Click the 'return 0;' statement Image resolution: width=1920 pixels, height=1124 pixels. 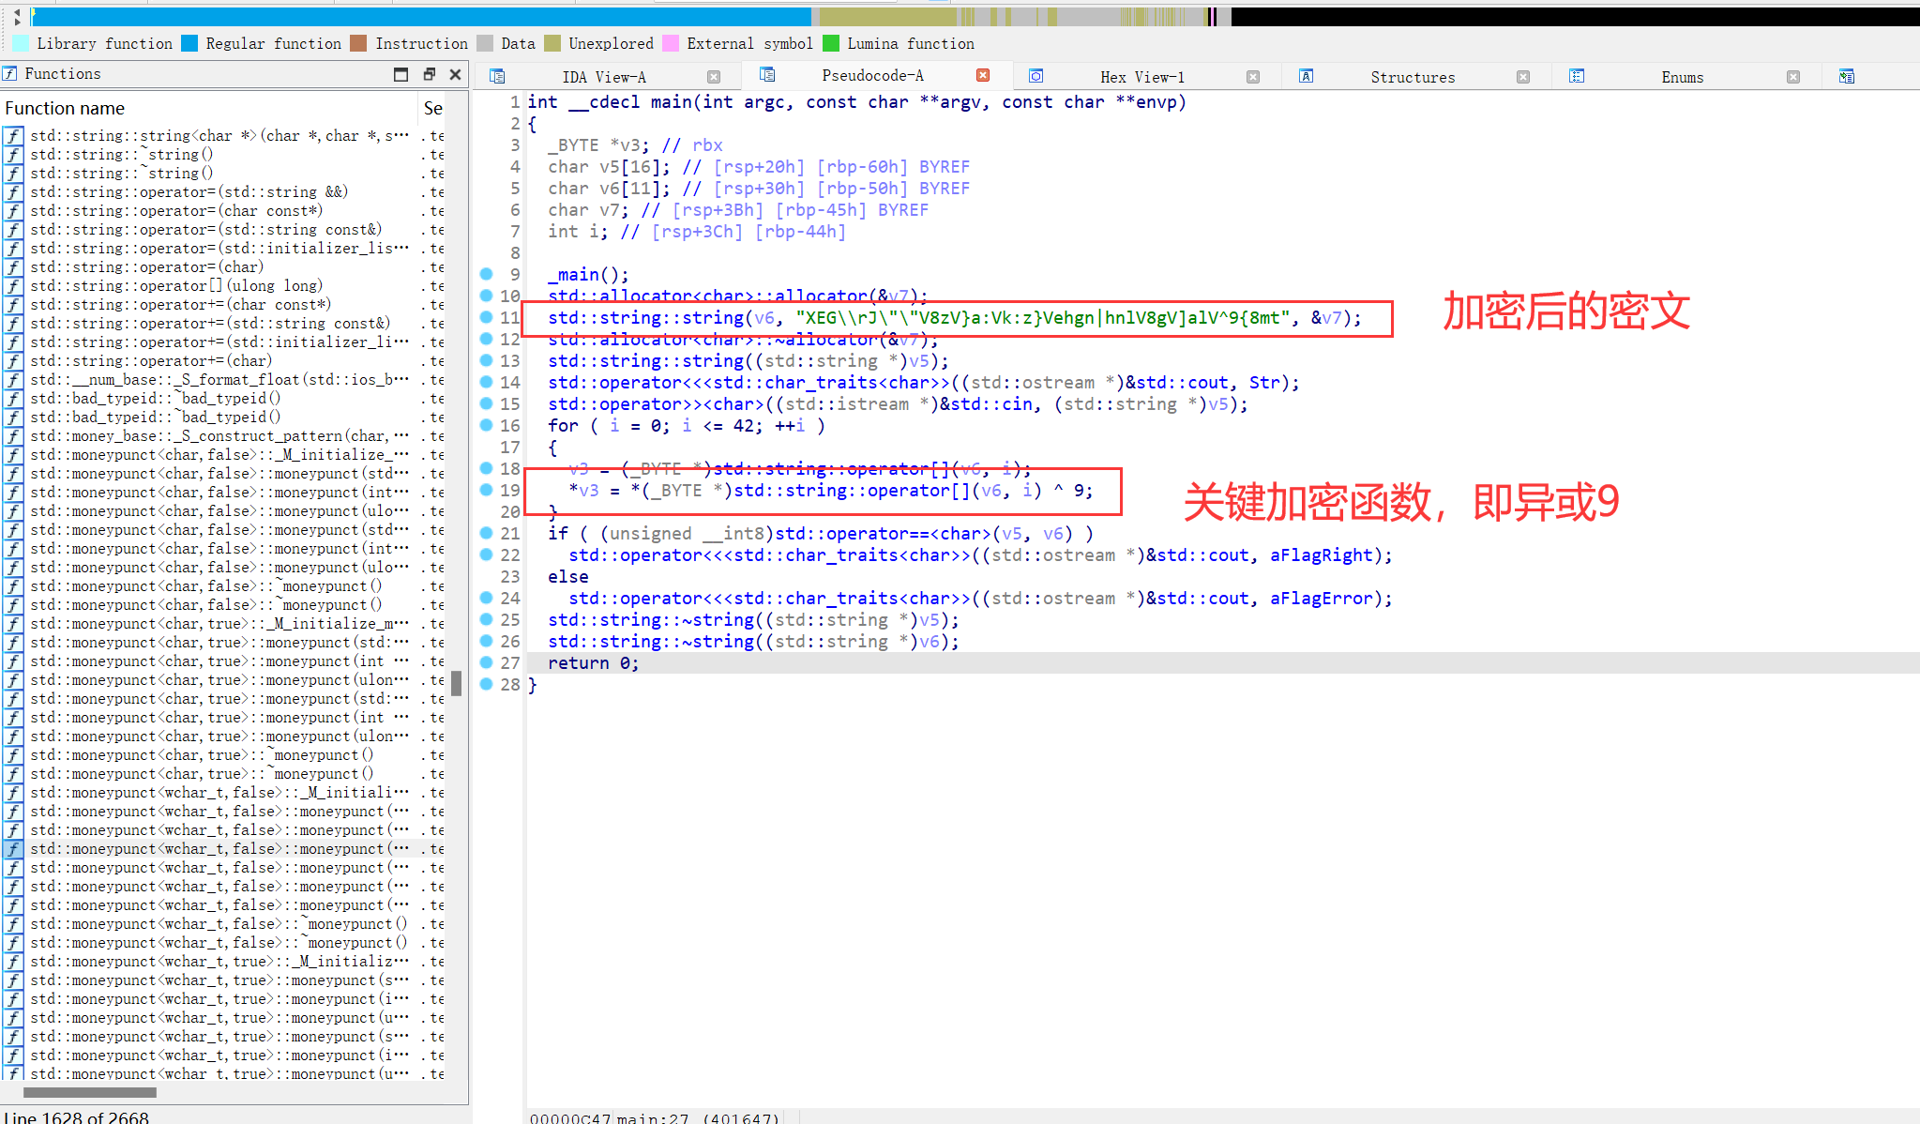tap(593, 663)
